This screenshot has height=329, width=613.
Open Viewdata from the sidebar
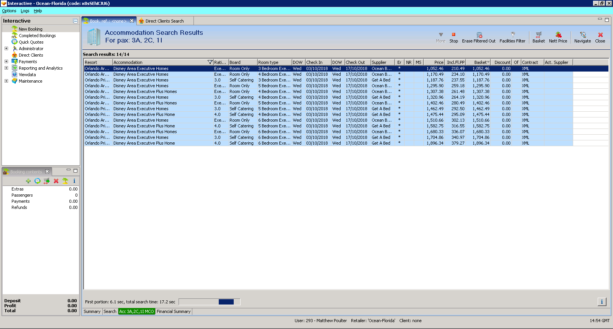point(27,75)
